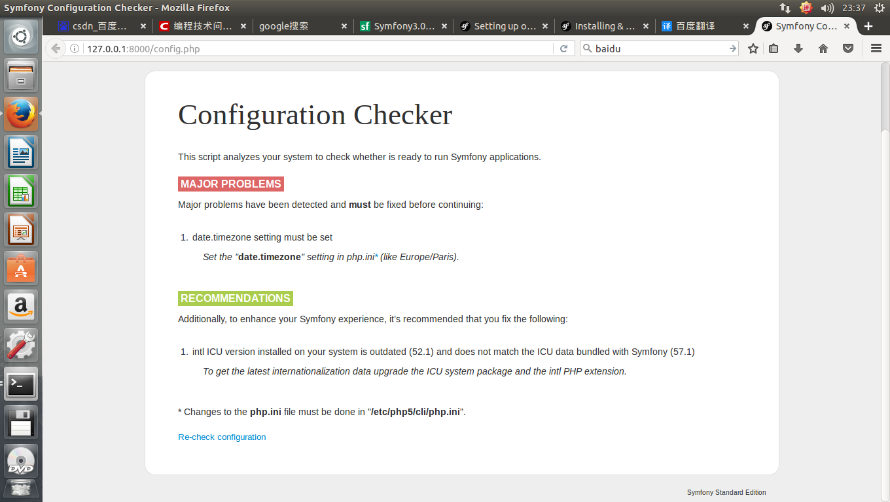Click /etc/php5/cli/php.ini path text
Image resolution: width=890 pixels, height=502 pixels.
pos(416,412)
